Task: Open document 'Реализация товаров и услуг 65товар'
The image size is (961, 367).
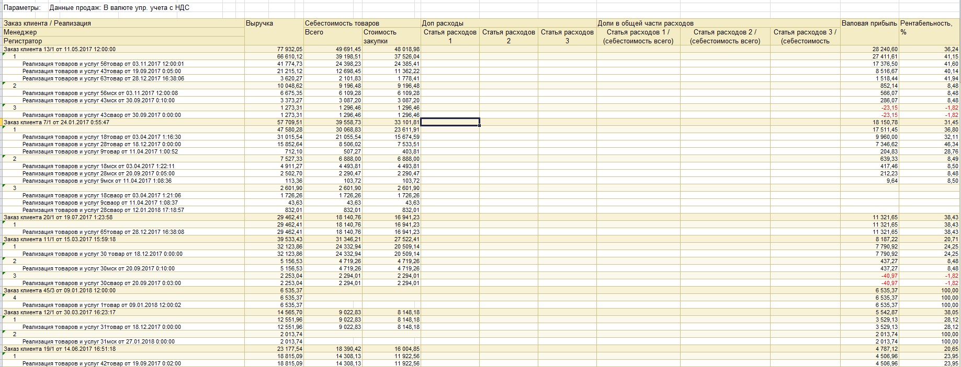Action: pos(103,232)
